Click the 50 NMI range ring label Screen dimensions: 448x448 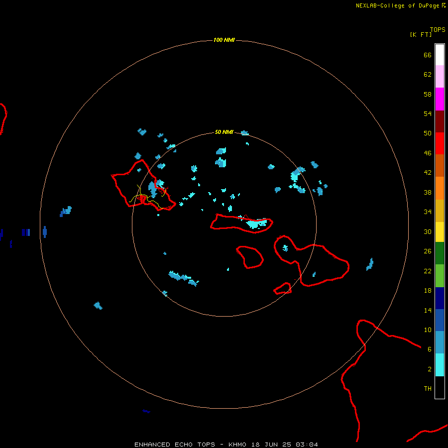[224, 132]
